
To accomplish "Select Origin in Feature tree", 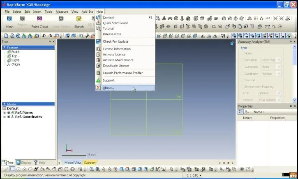I will coord(13,64).
